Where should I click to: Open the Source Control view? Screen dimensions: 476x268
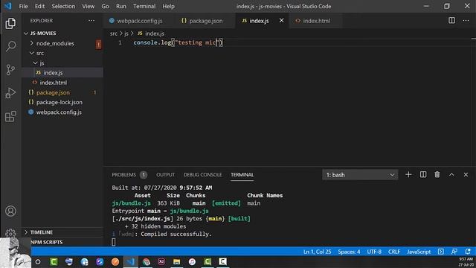pos(10,70)
